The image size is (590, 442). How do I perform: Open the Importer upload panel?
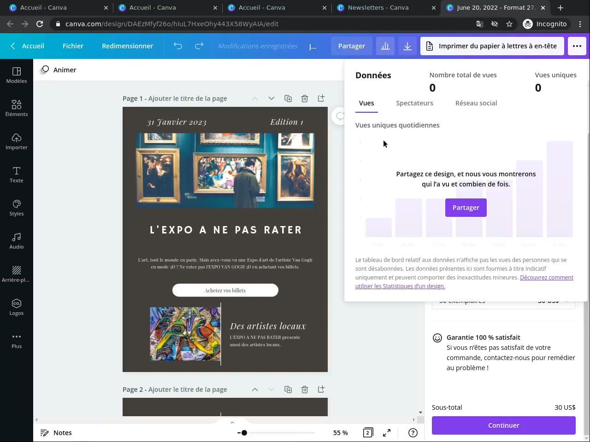click(x=17, y=141)
